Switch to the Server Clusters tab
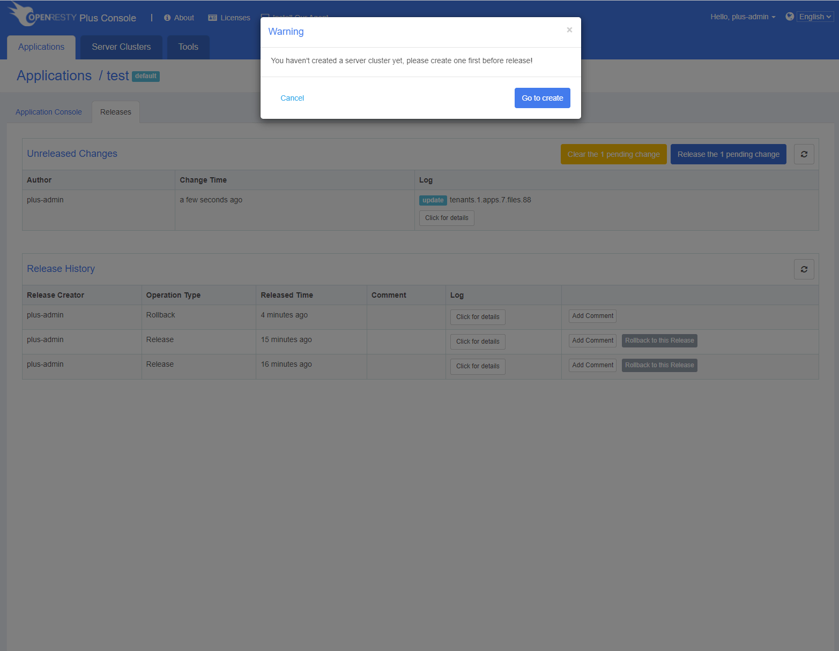Screen dimensions: 839x651 tap(121, 47)
